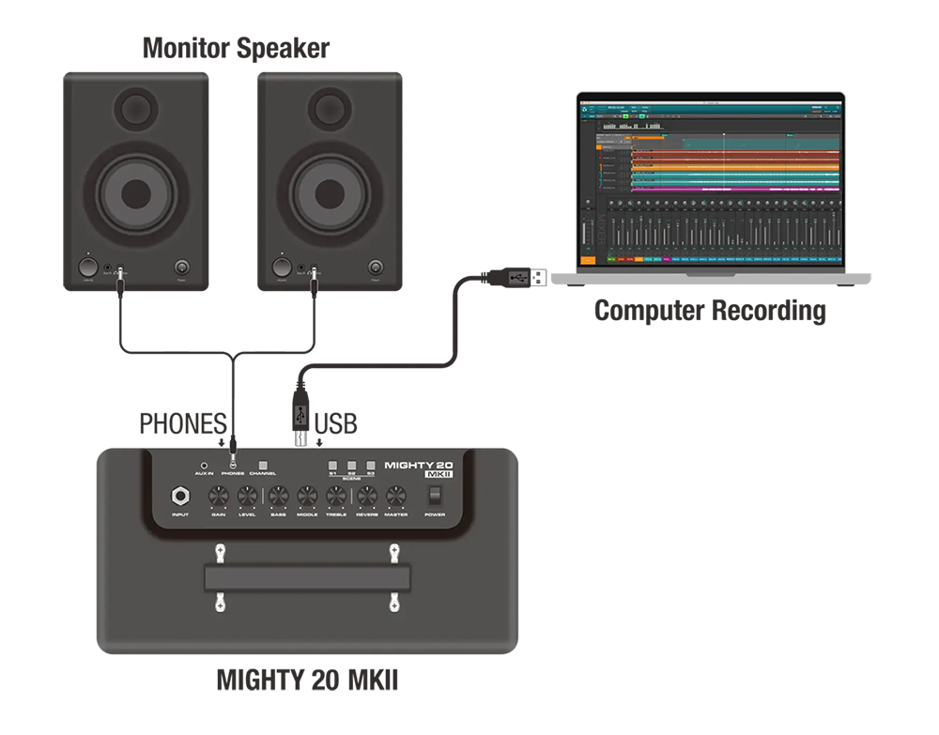Click the LEVEL knob
This screenshot has width=939, height=735.
[248, 498]
